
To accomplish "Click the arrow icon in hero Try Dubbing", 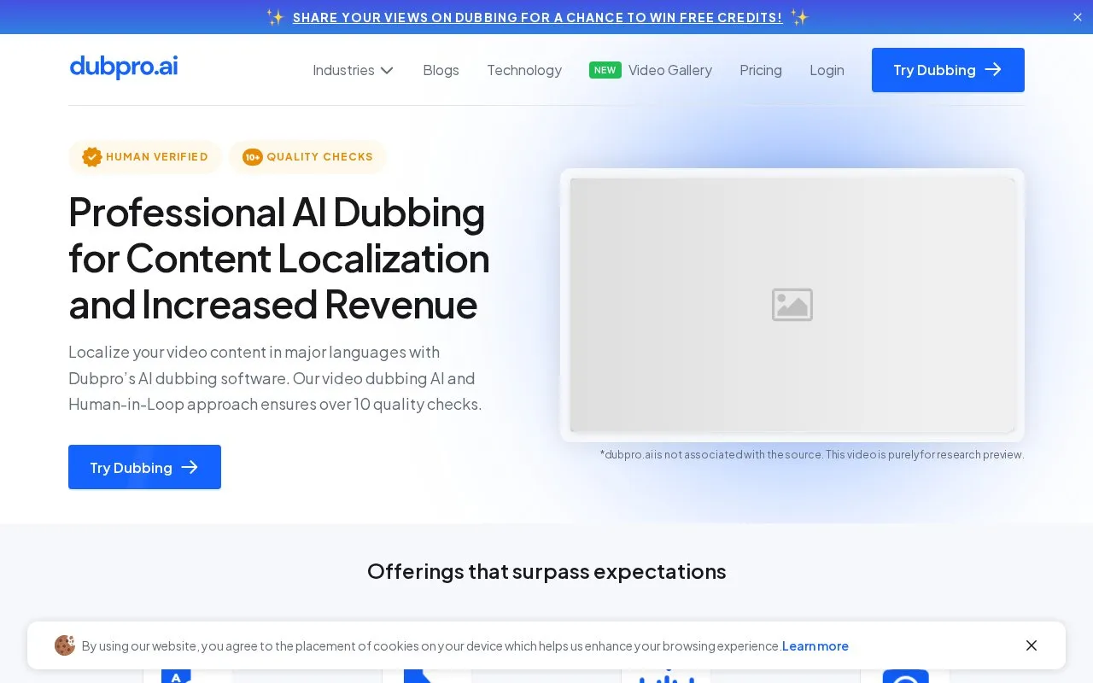I will click(190, 467).
